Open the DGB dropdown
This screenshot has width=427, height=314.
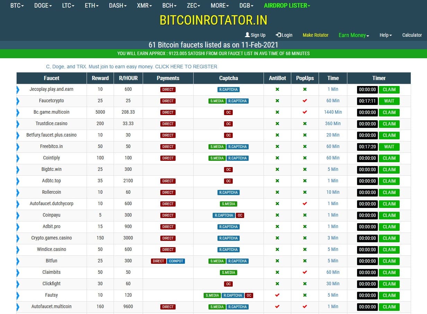[247, 6]
